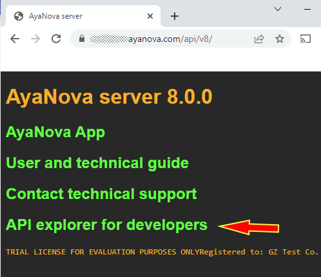The height and width of the screenshot is (277, 321).
Task: Click the browser forward arrow
Action: pyautogui.click(x=35, y=39)
